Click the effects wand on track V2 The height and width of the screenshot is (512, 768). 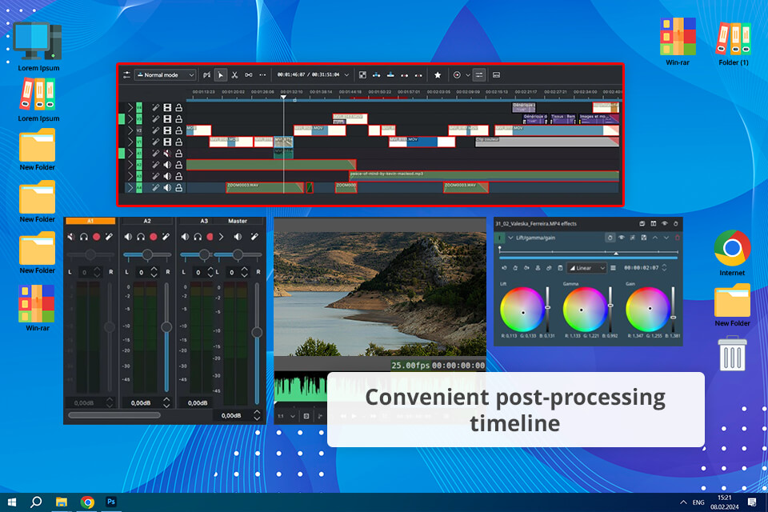pyautogui.click(x=156, y=130)
